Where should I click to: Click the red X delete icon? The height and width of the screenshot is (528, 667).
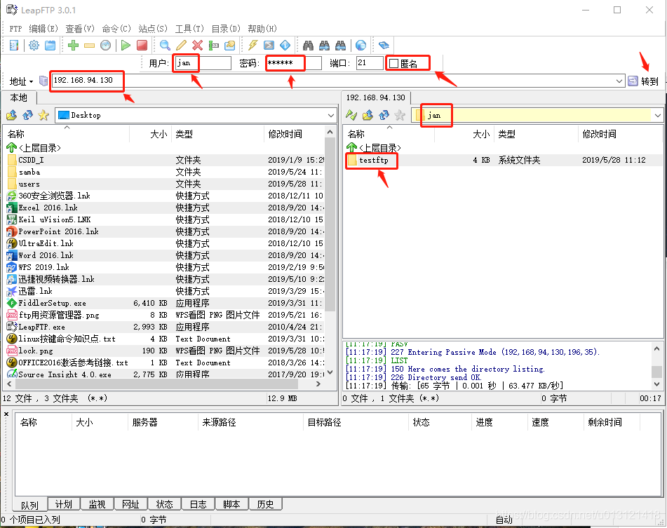[197, 45]
